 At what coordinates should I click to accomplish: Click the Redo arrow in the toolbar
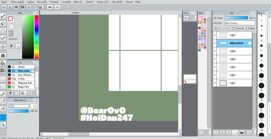pos(57,7)
